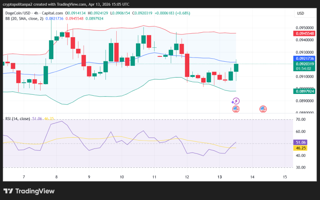Screen dimensions: 320x200
Task: Click the left US flag economic event icon
Action: (236, 109)
